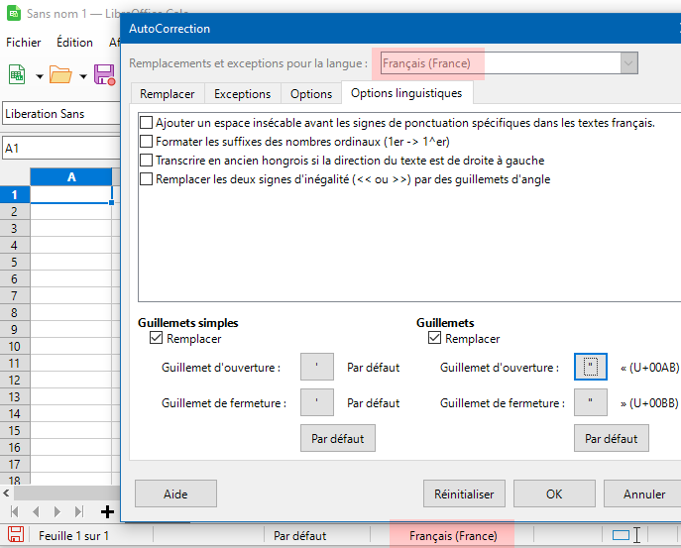Viewport: 681px width, 548px height.
Task: Click the Réinitialiser button
Action: coord(464,493)
